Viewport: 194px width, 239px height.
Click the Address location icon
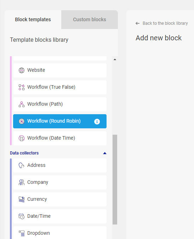pyautogui.click(x=22, y=165)
